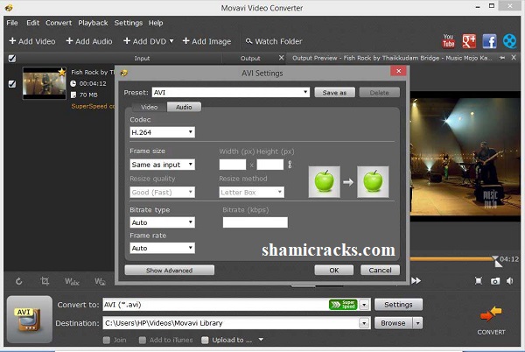
Task: Click the orange CONVERT arrows icon
Action: click(x=491, y=314)
